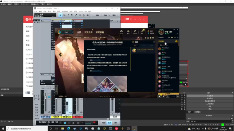The height and width of the screenshot is (131, 234).
Task: Select the Bend tool in Studio One
Action: coord(84,15)
